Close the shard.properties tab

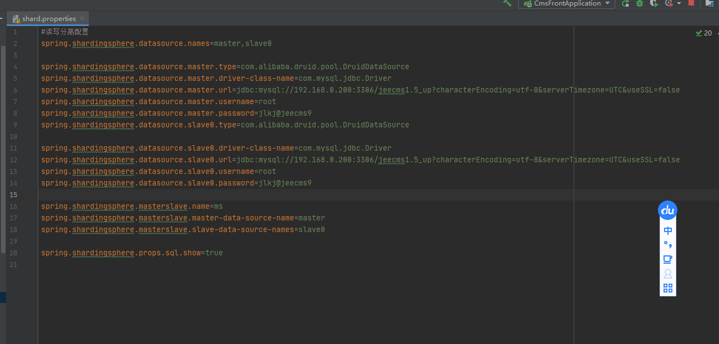82,18
